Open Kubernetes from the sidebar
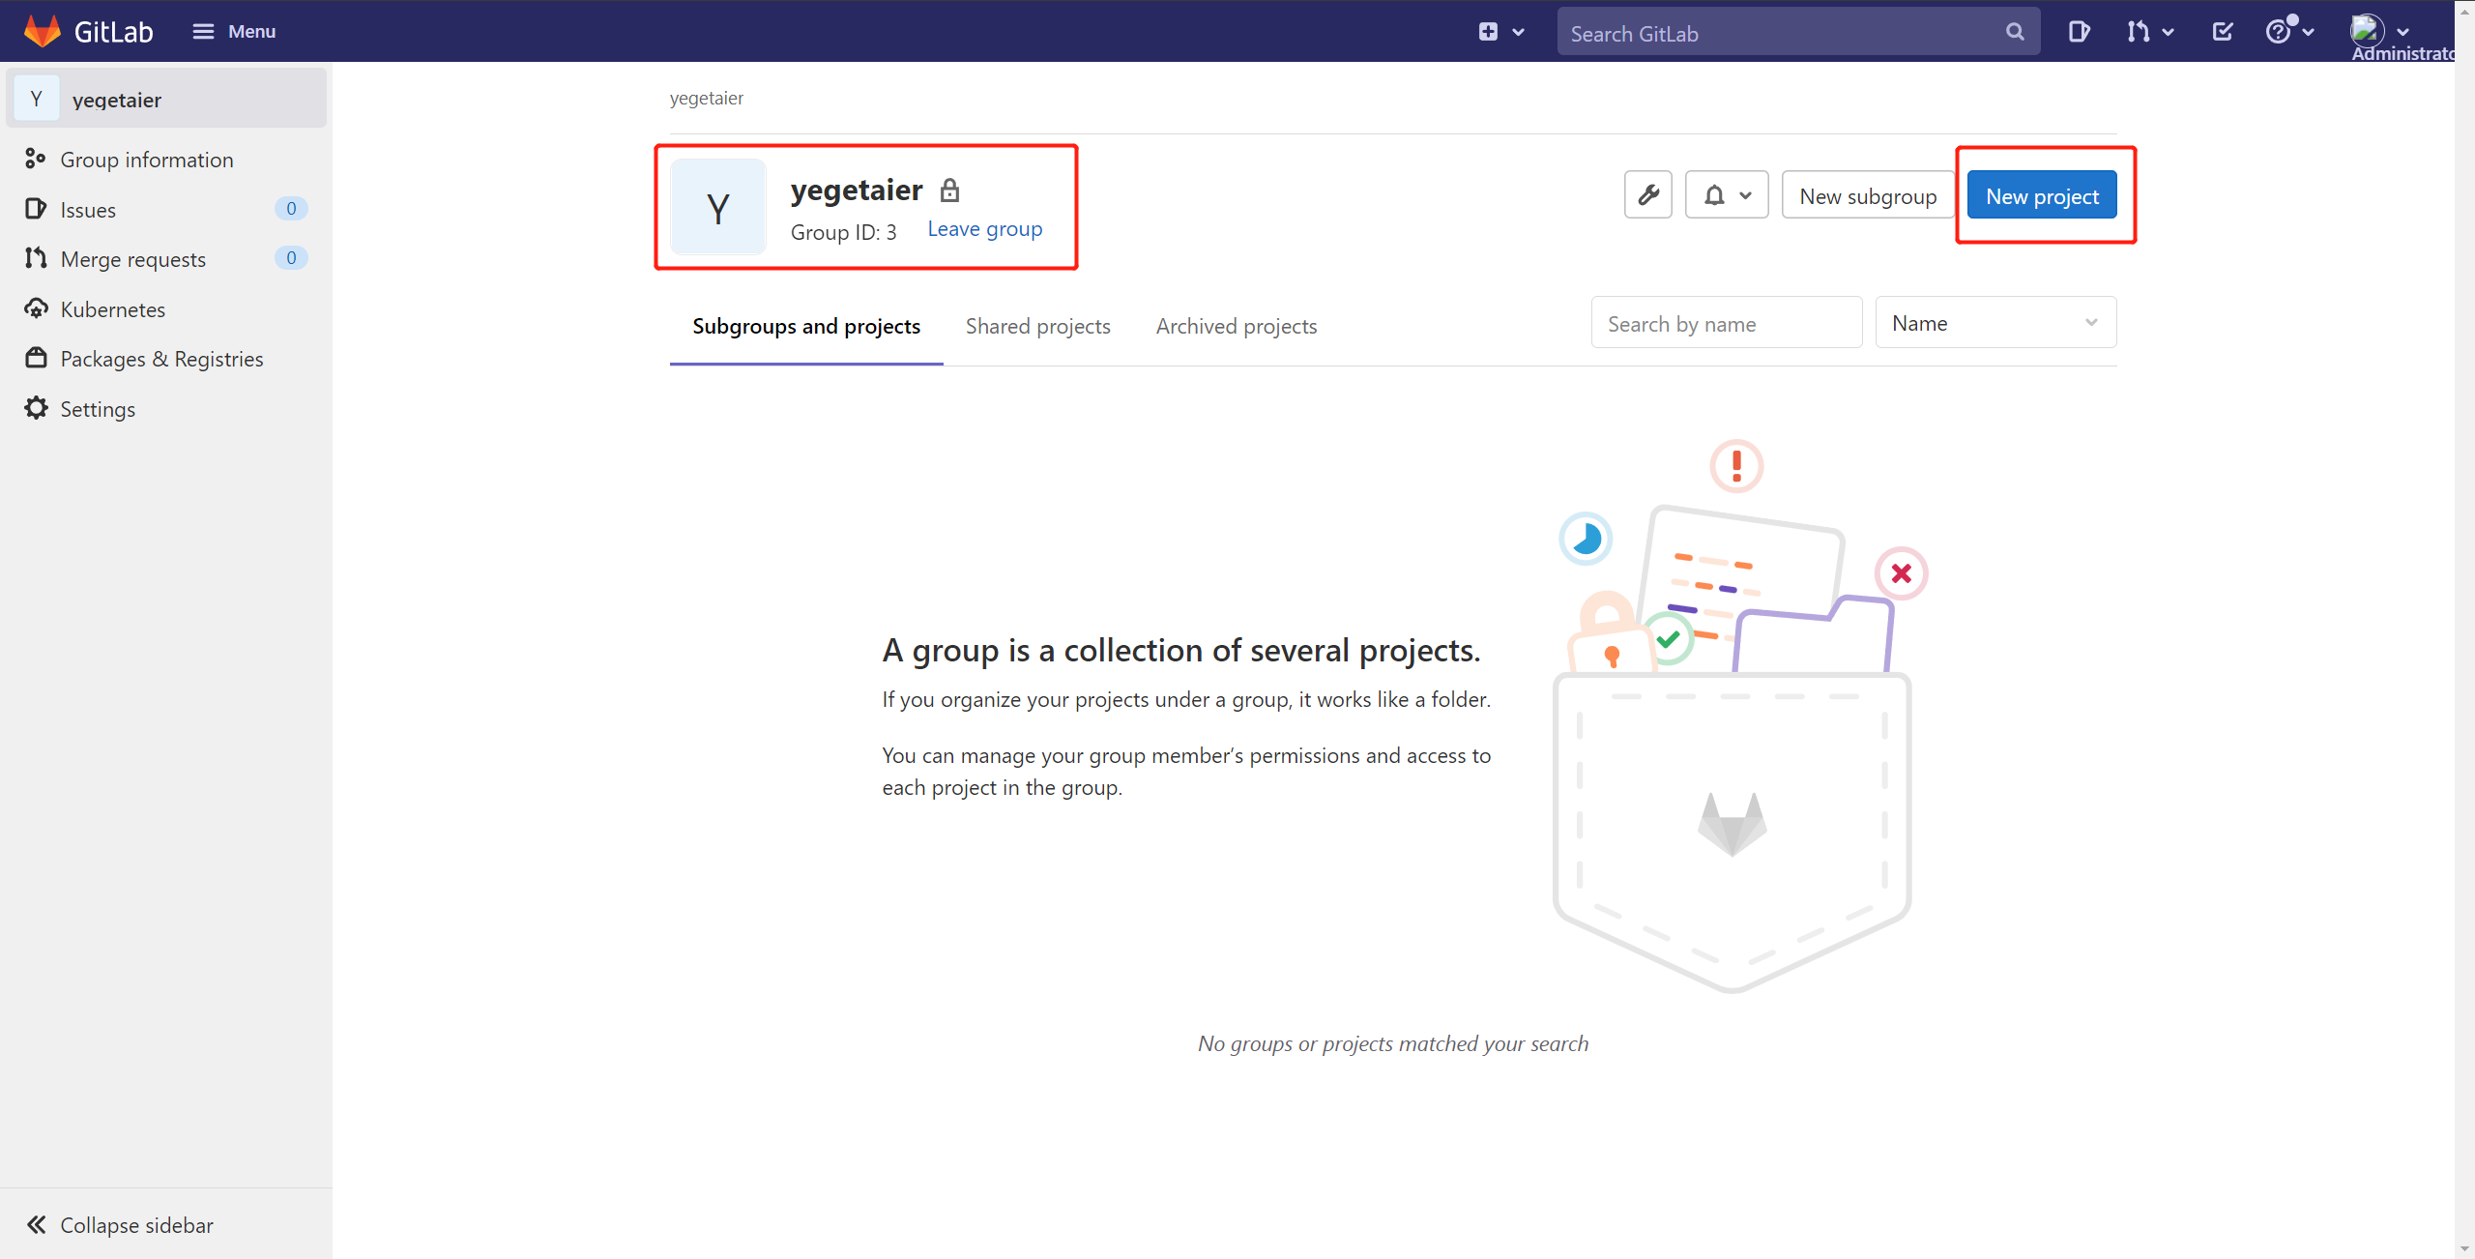This screenshot has height=1259, width=2475. pyautogui.click(x=112, y=309)
